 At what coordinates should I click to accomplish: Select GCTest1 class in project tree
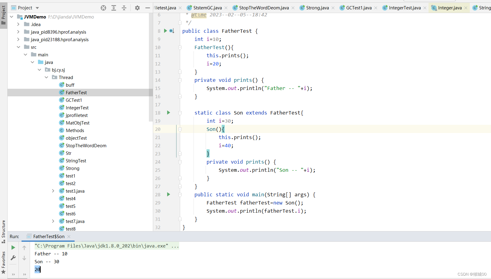coord(74,100)
